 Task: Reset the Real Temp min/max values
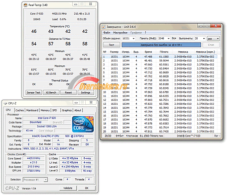(x=68, y=93)
